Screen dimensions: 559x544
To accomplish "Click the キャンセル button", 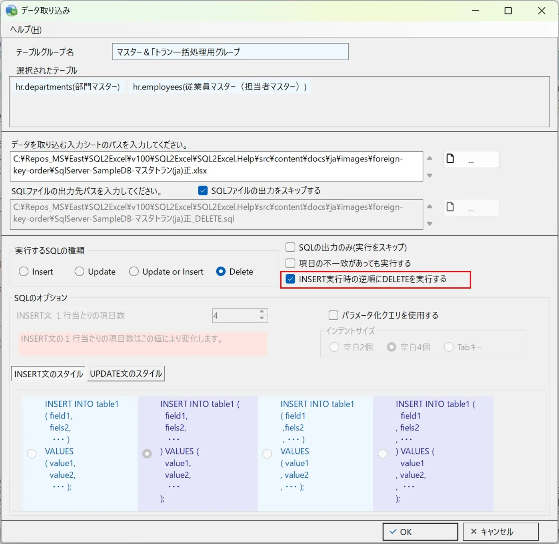I will (501, 532).
